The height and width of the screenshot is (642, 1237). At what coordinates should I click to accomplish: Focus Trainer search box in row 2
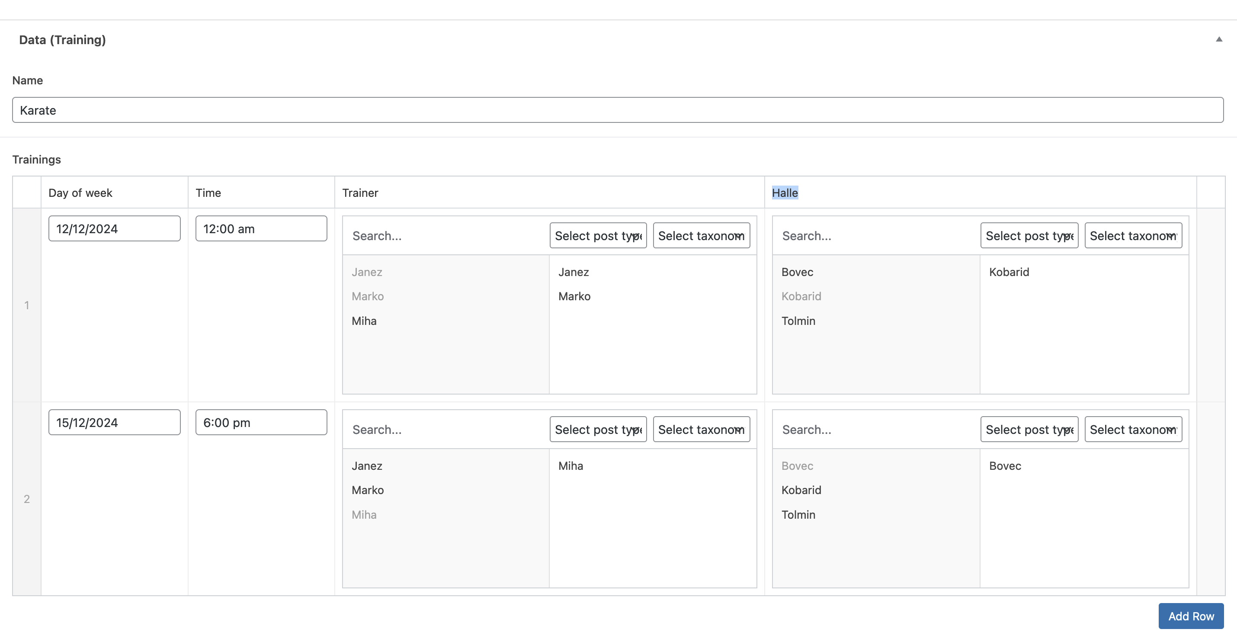click(x=445, y=429)
